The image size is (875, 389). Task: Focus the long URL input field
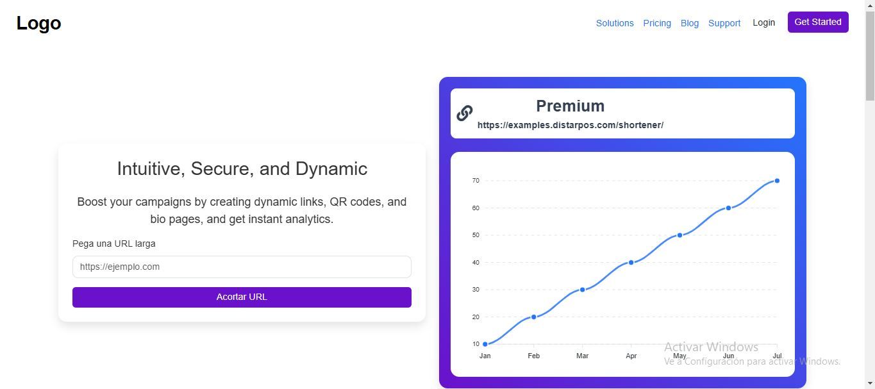pyautogui.click(x=242, y=267)
